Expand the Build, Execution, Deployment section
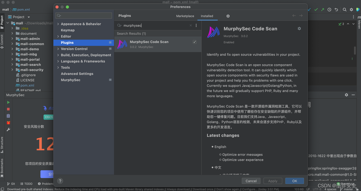This screenshot has height=191, width=361. coord(58,55)
